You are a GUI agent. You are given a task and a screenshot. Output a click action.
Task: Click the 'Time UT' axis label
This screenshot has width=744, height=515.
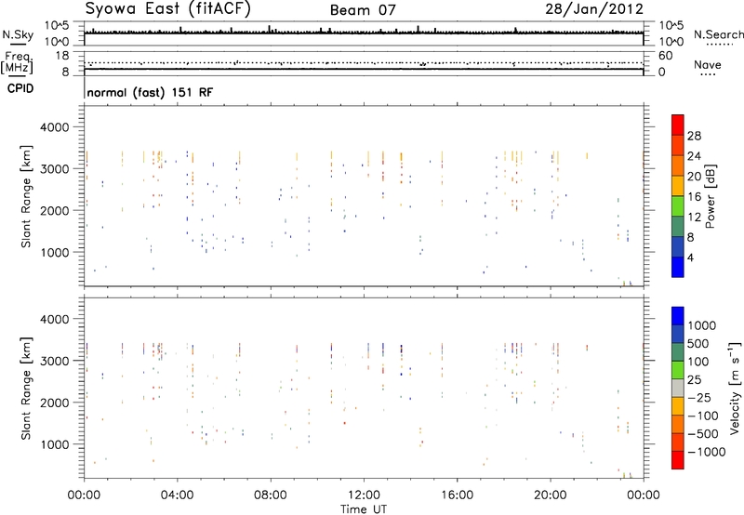pyautogui.click(x=364, y=509)
